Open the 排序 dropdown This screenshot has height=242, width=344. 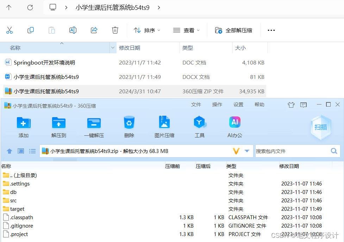(147, 30)
